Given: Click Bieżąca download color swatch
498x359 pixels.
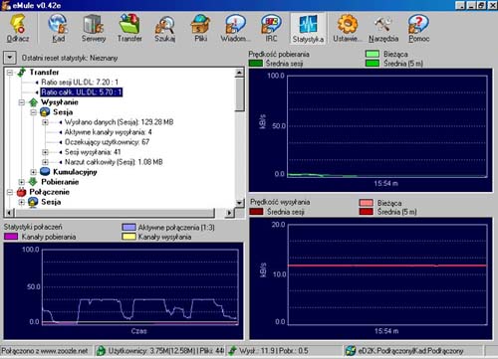Looking at the screenshot, I should click(x=373, y=54).
